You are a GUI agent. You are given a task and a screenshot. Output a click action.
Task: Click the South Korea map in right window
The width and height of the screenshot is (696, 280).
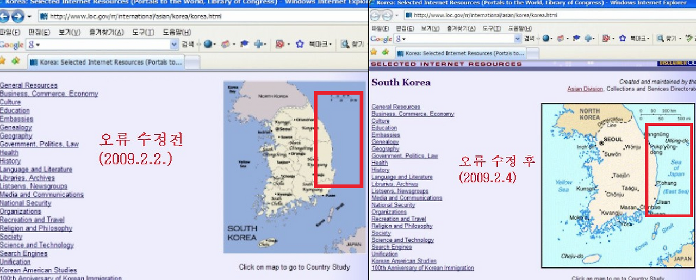pyautogui.click(x=618, y=185)
